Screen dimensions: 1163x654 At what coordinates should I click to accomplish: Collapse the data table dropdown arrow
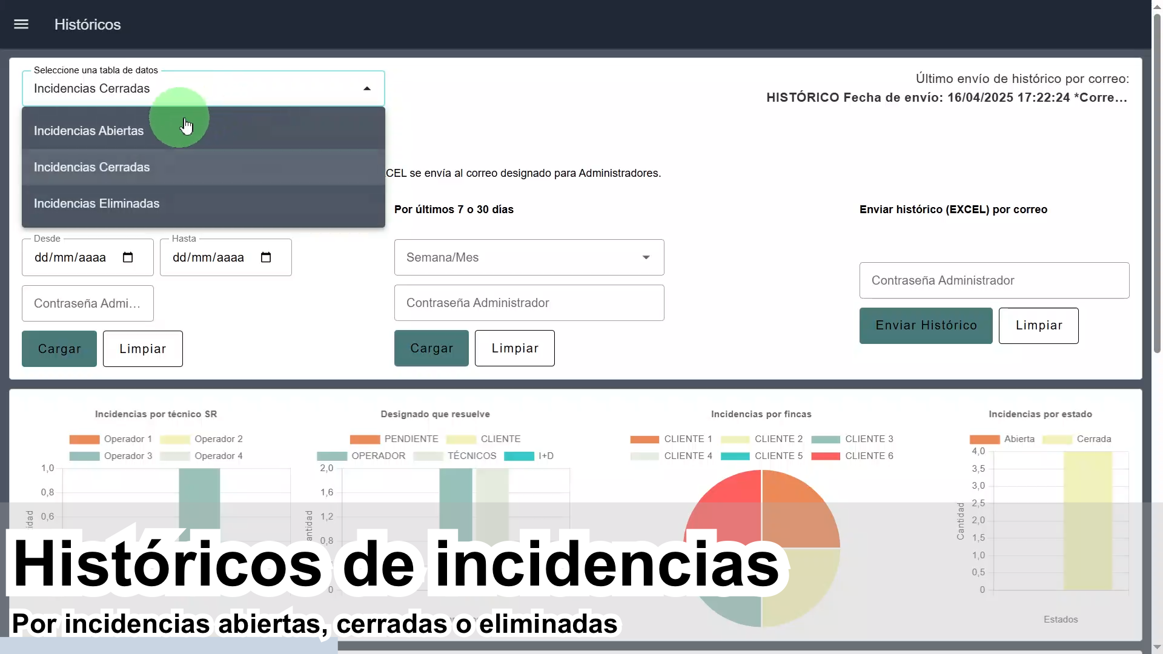pos(367,89)
